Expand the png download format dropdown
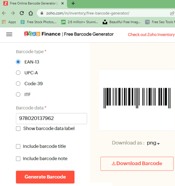 click(x=153, y=143)
